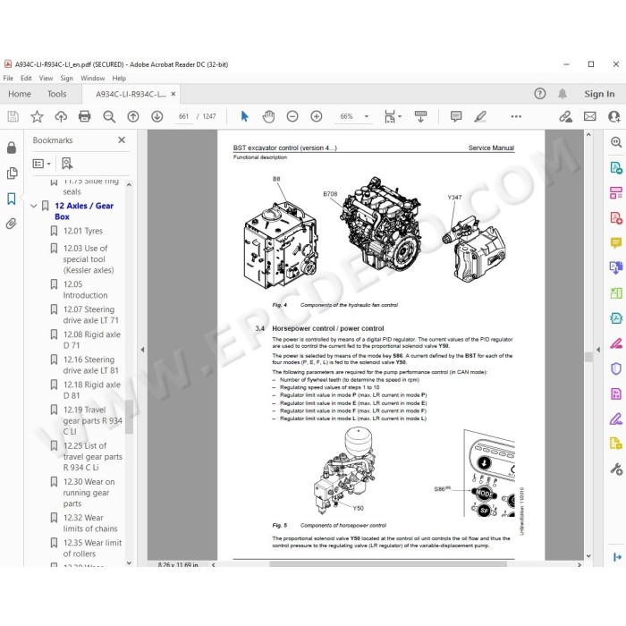Close the Bookmarks panel

122,140
